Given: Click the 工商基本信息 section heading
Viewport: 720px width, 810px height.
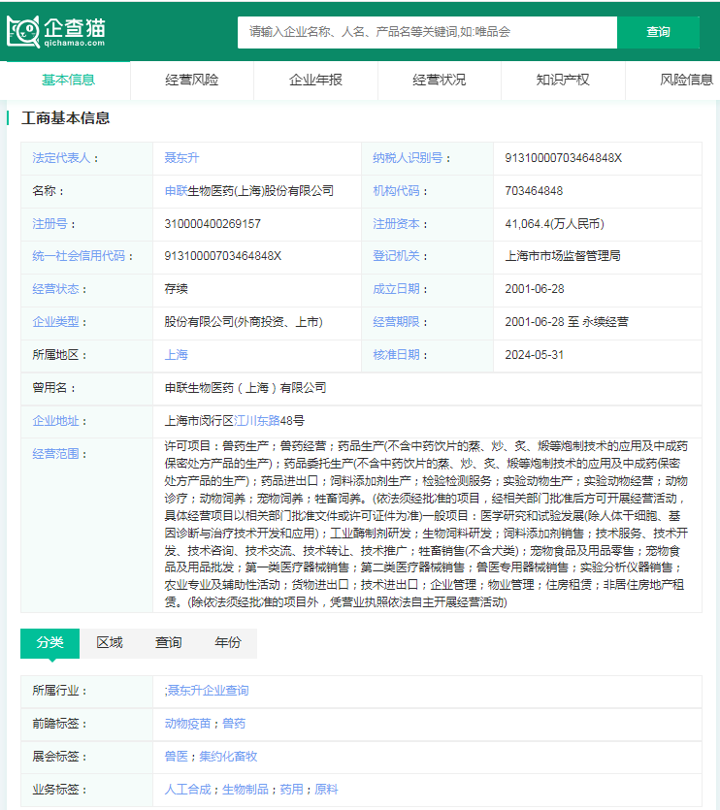Looking at the screenshot, I should tap(66, 118).
